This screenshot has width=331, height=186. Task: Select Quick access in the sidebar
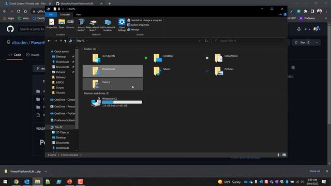pos(60,52)
